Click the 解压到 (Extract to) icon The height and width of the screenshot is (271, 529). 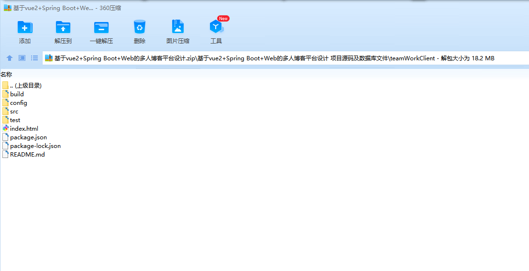tap(63, 27)
